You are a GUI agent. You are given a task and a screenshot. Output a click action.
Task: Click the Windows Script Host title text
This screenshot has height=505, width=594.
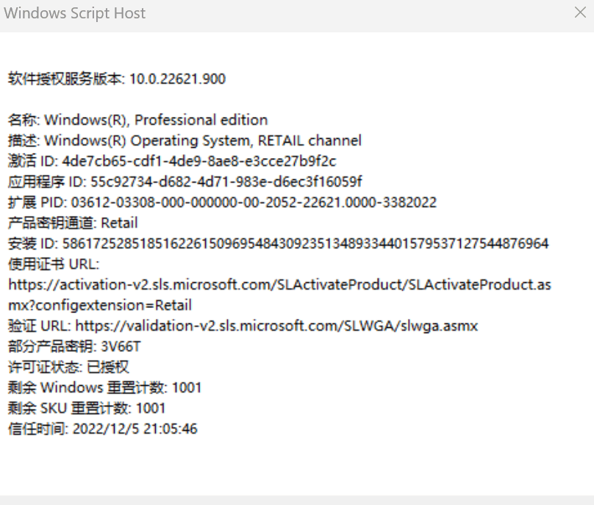coord(75,13)
